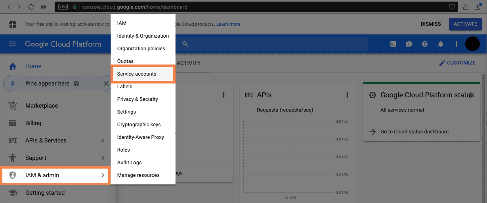Close the pins hint banner

[106, 83]
